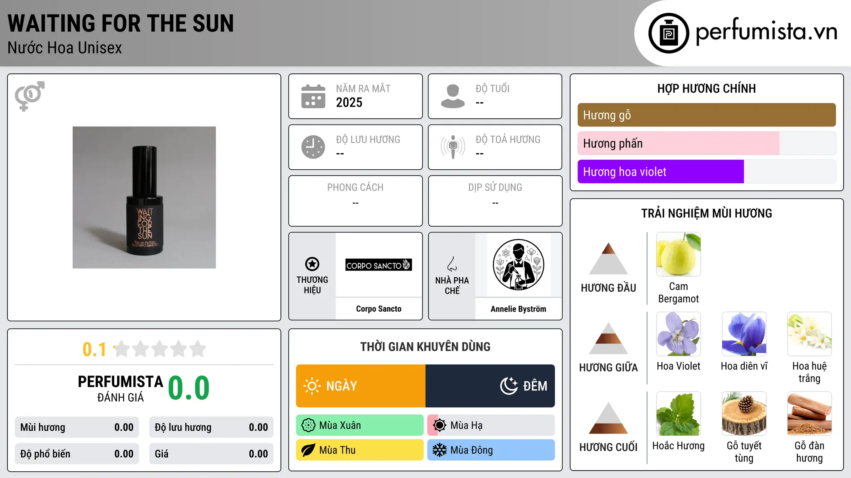Select the Mùa Đông season bar

[x=491, y=450]
